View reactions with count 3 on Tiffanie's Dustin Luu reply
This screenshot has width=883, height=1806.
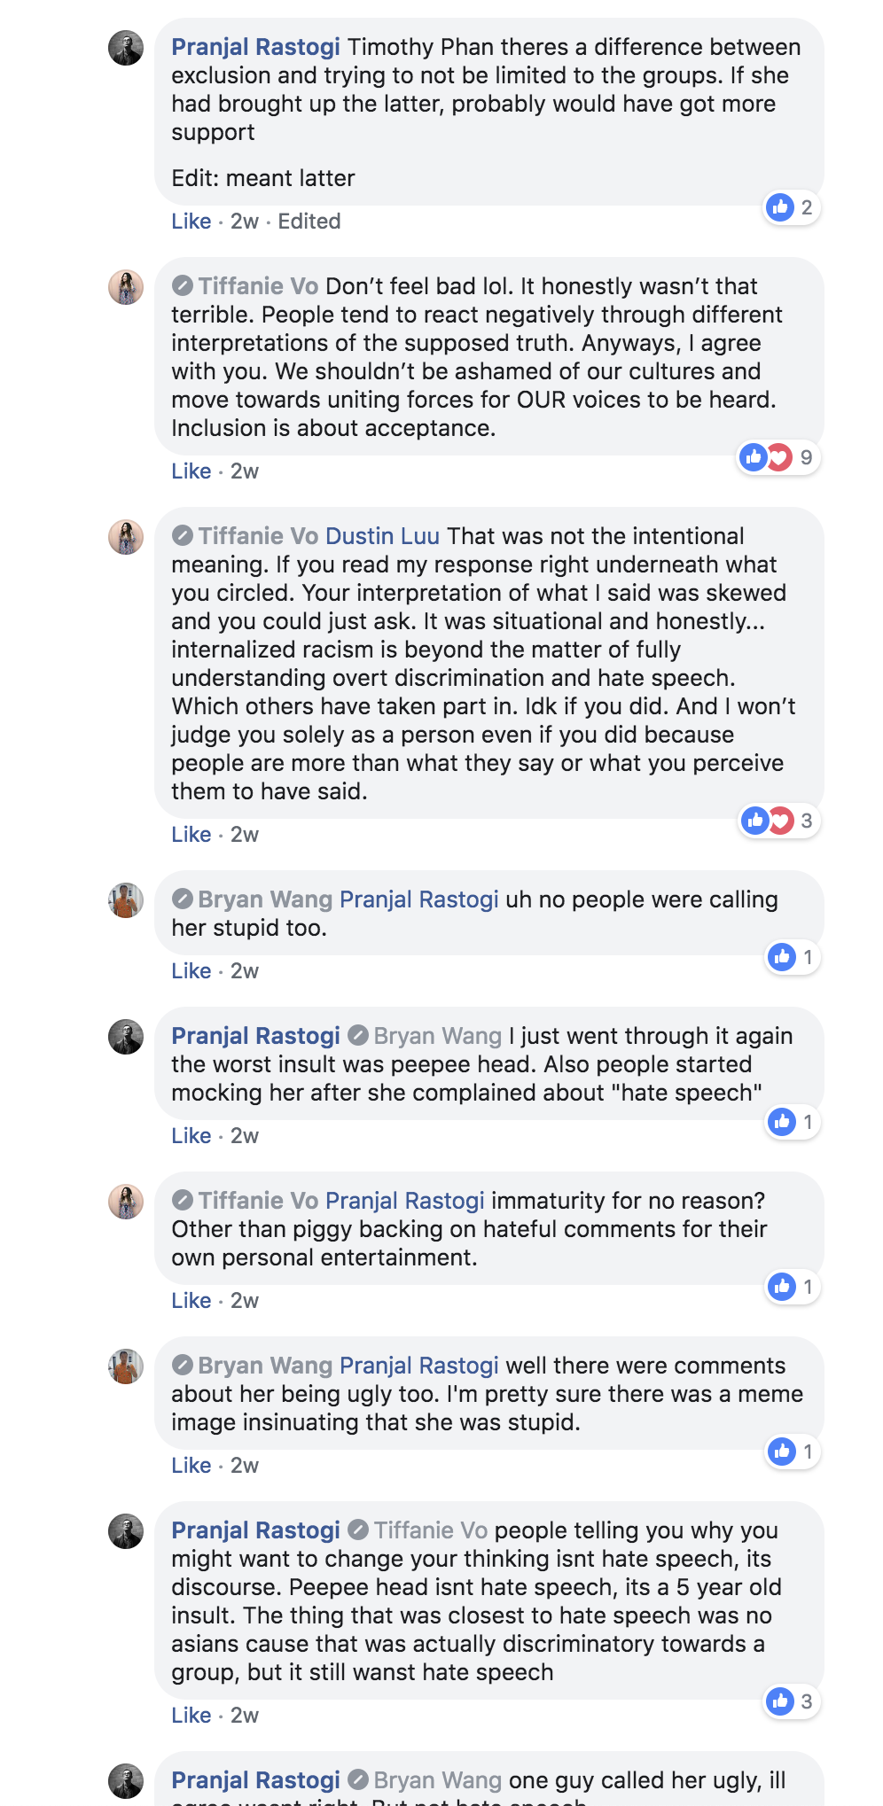778,821
